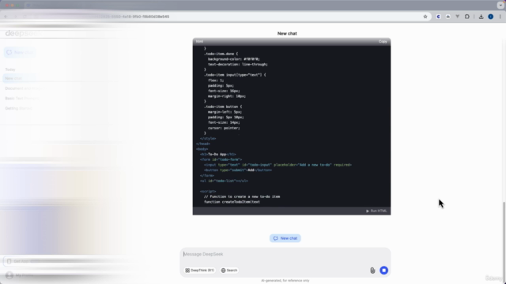The image size is (506, 284).
Task: Toggle DeepThink (R1) mode
Action: [x=200, y=270]
